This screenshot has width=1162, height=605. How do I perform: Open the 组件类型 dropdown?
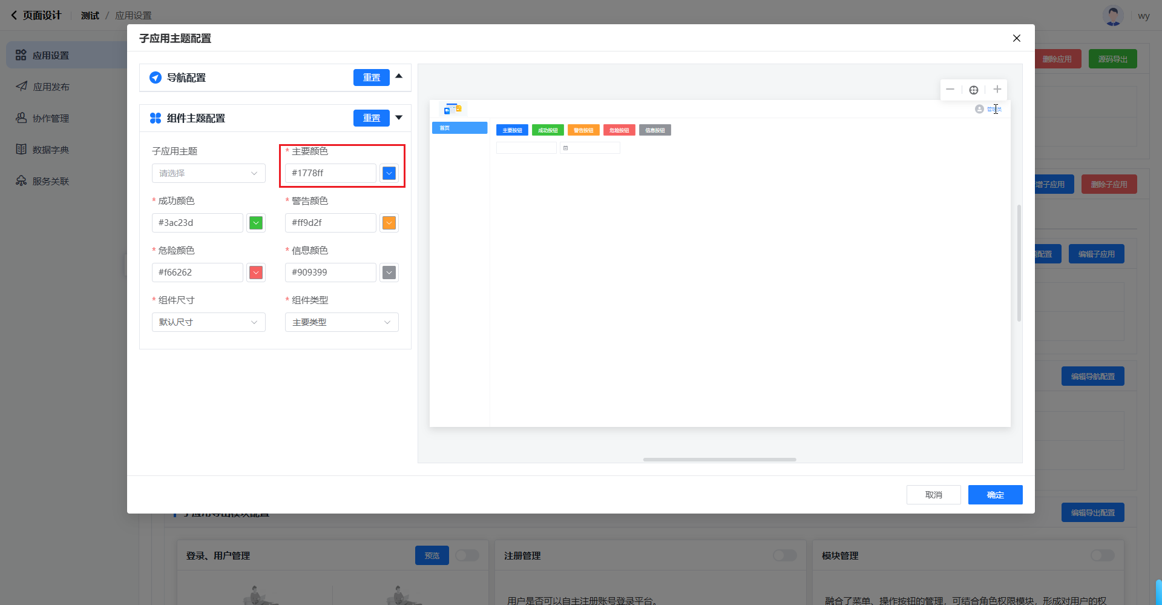[x=341, y=322]
